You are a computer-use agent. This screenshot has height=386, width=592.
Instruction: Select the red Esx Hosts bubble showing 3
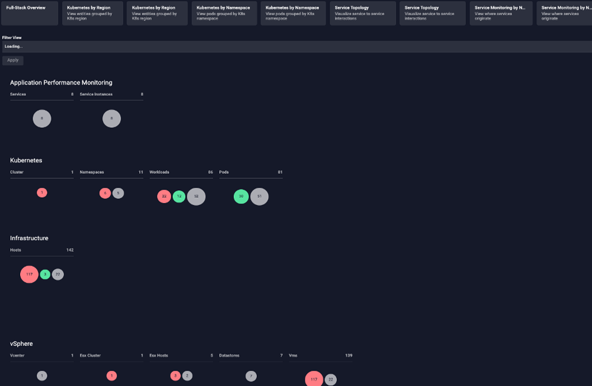point(176,376)
